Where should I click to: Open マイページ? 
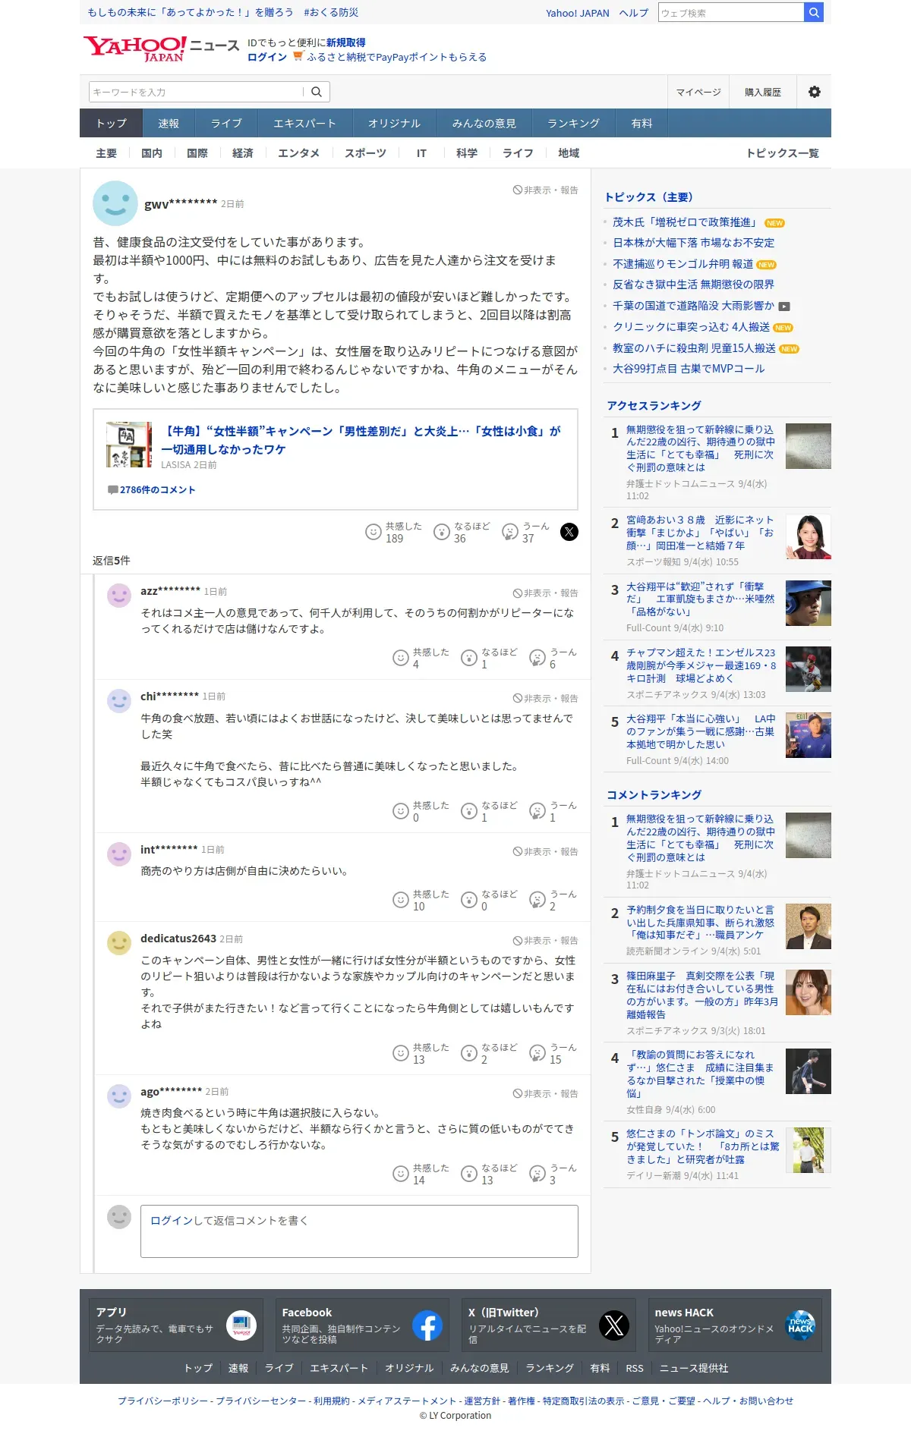pyautogui.click(x=698, y=92)
